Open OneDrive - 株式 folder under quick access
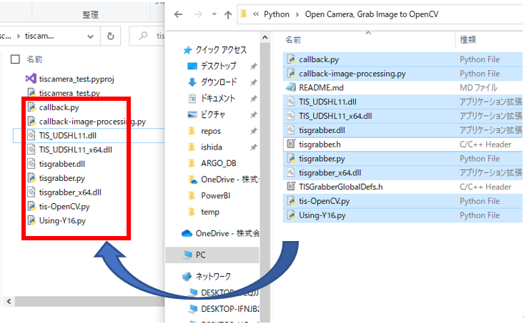 230,180
